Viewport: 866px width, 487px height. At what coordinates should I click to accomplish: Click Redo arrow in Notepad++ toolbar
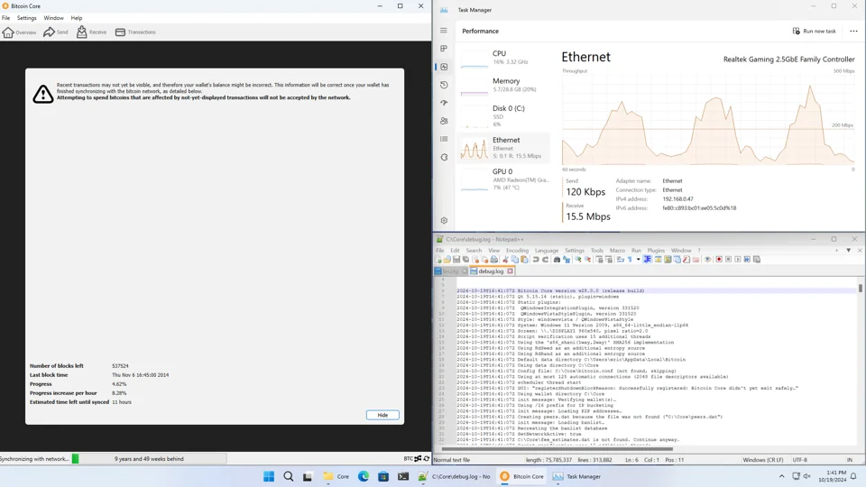click(545, 260)
